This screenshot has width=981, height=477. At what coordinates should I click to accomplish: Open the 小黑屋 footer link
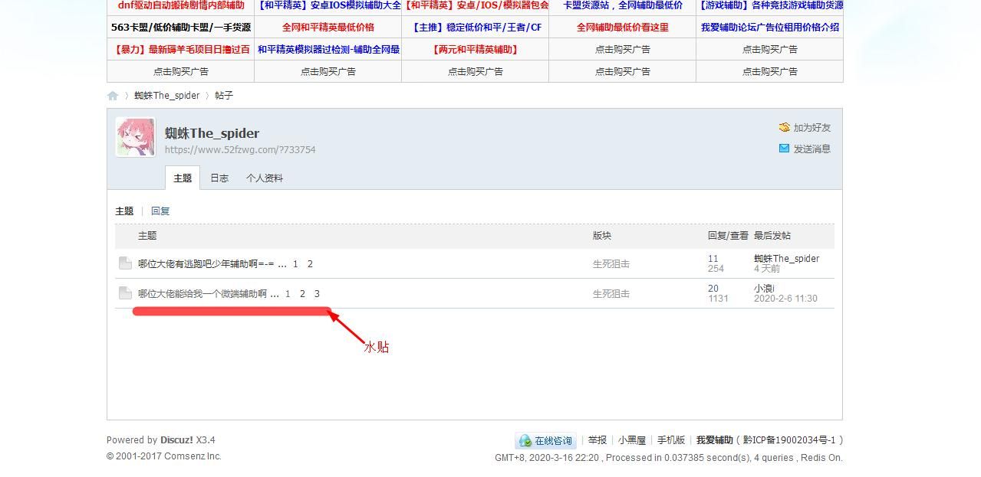point(632,440)
